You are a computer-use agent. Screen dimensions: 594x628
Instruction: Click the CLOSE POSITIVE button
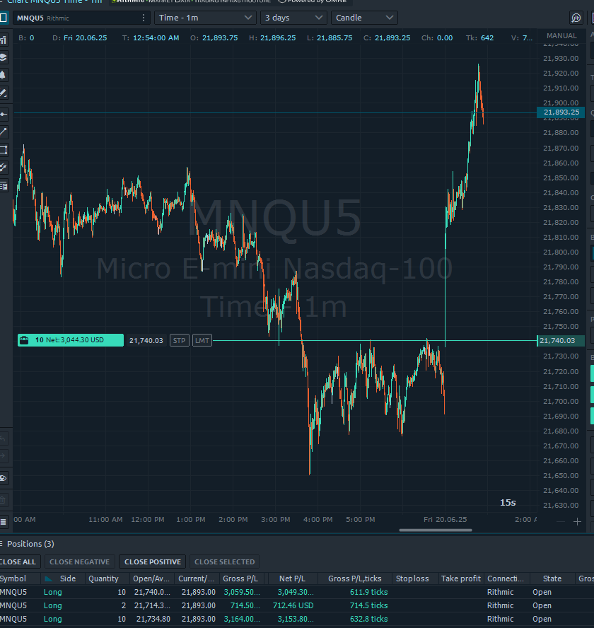click(152, 561)
